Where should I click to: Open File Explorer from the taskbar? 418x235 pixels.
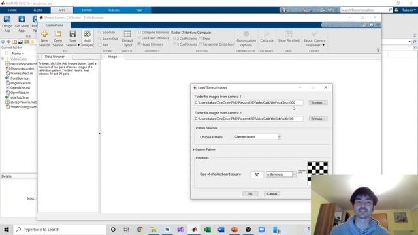(153, 229)
